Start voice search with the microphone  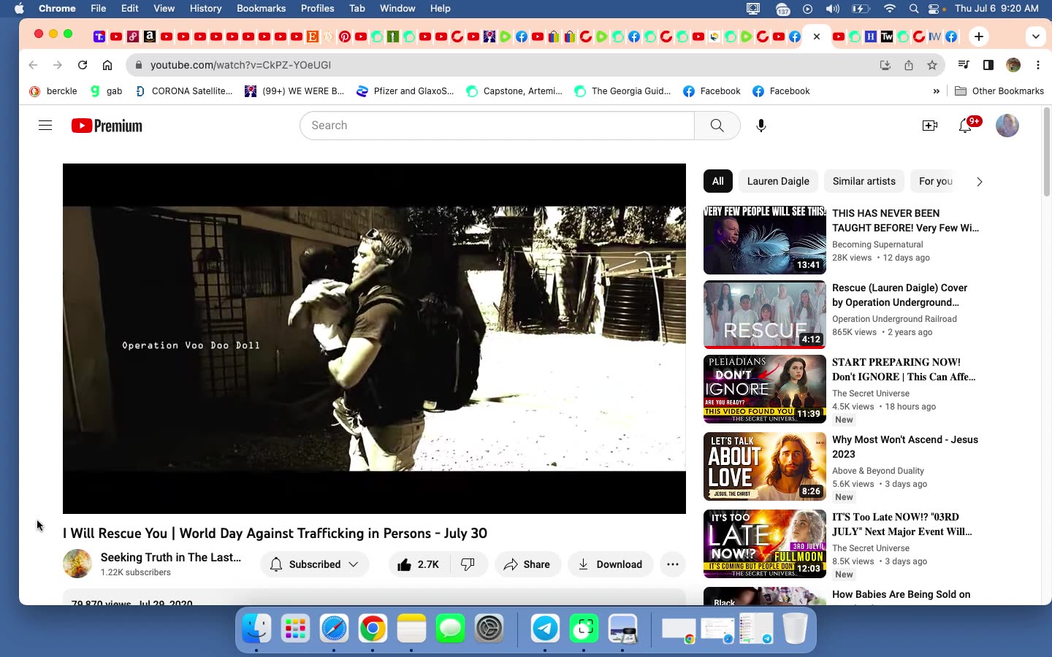[761, 126]
